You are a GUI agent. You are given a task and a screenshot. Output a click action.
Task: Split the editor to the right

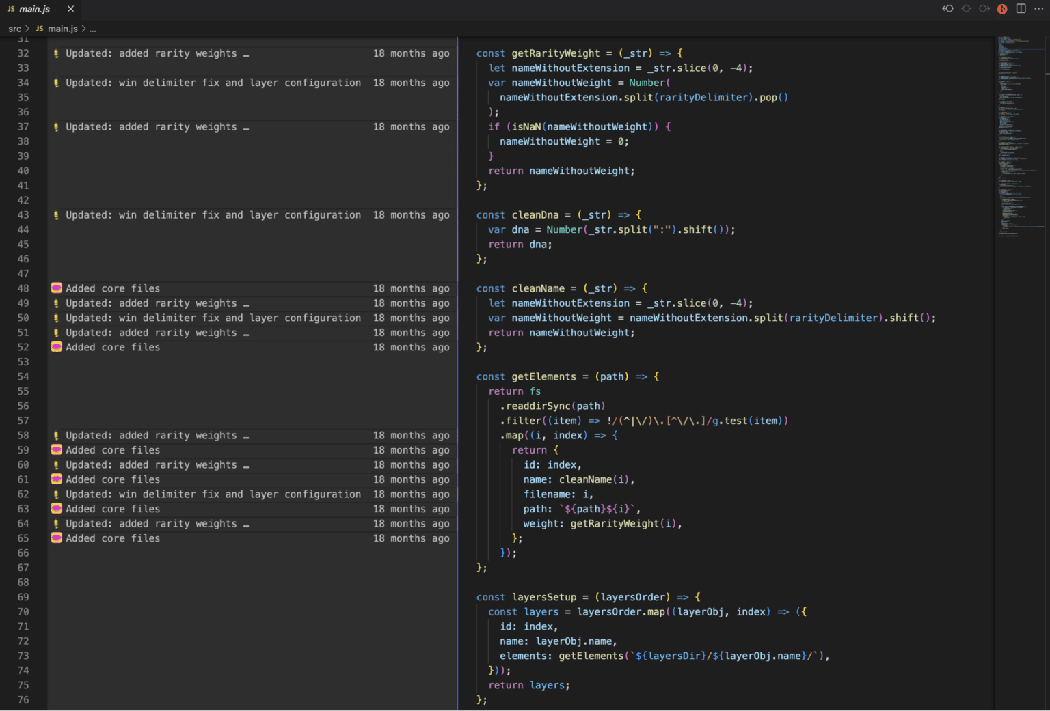1021,9
